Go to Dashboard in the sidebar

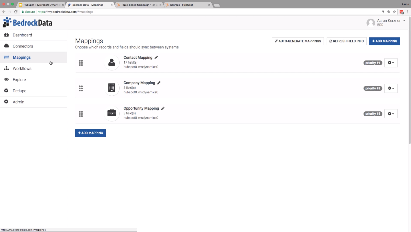pos(33,35)
